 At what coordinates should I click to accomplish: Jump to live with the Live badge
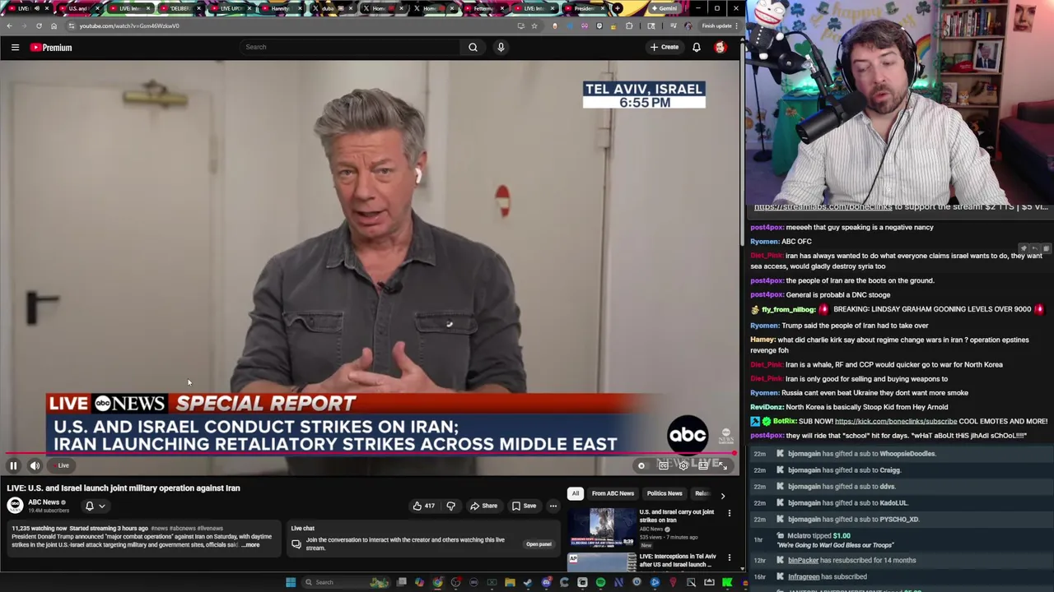pos(63,465)
